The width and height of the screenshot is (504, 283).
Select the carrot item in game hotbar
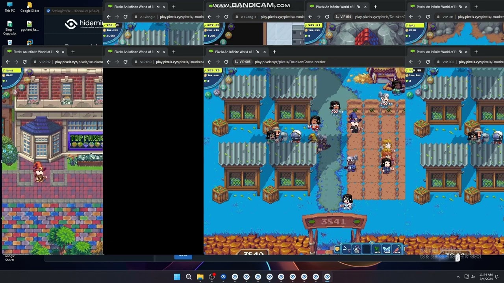pyautogui.click(x=397, y=249)
